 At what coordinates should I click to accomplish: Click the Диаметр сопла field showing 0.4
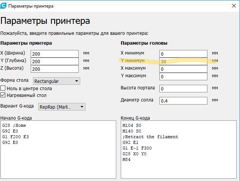point(183,101)
